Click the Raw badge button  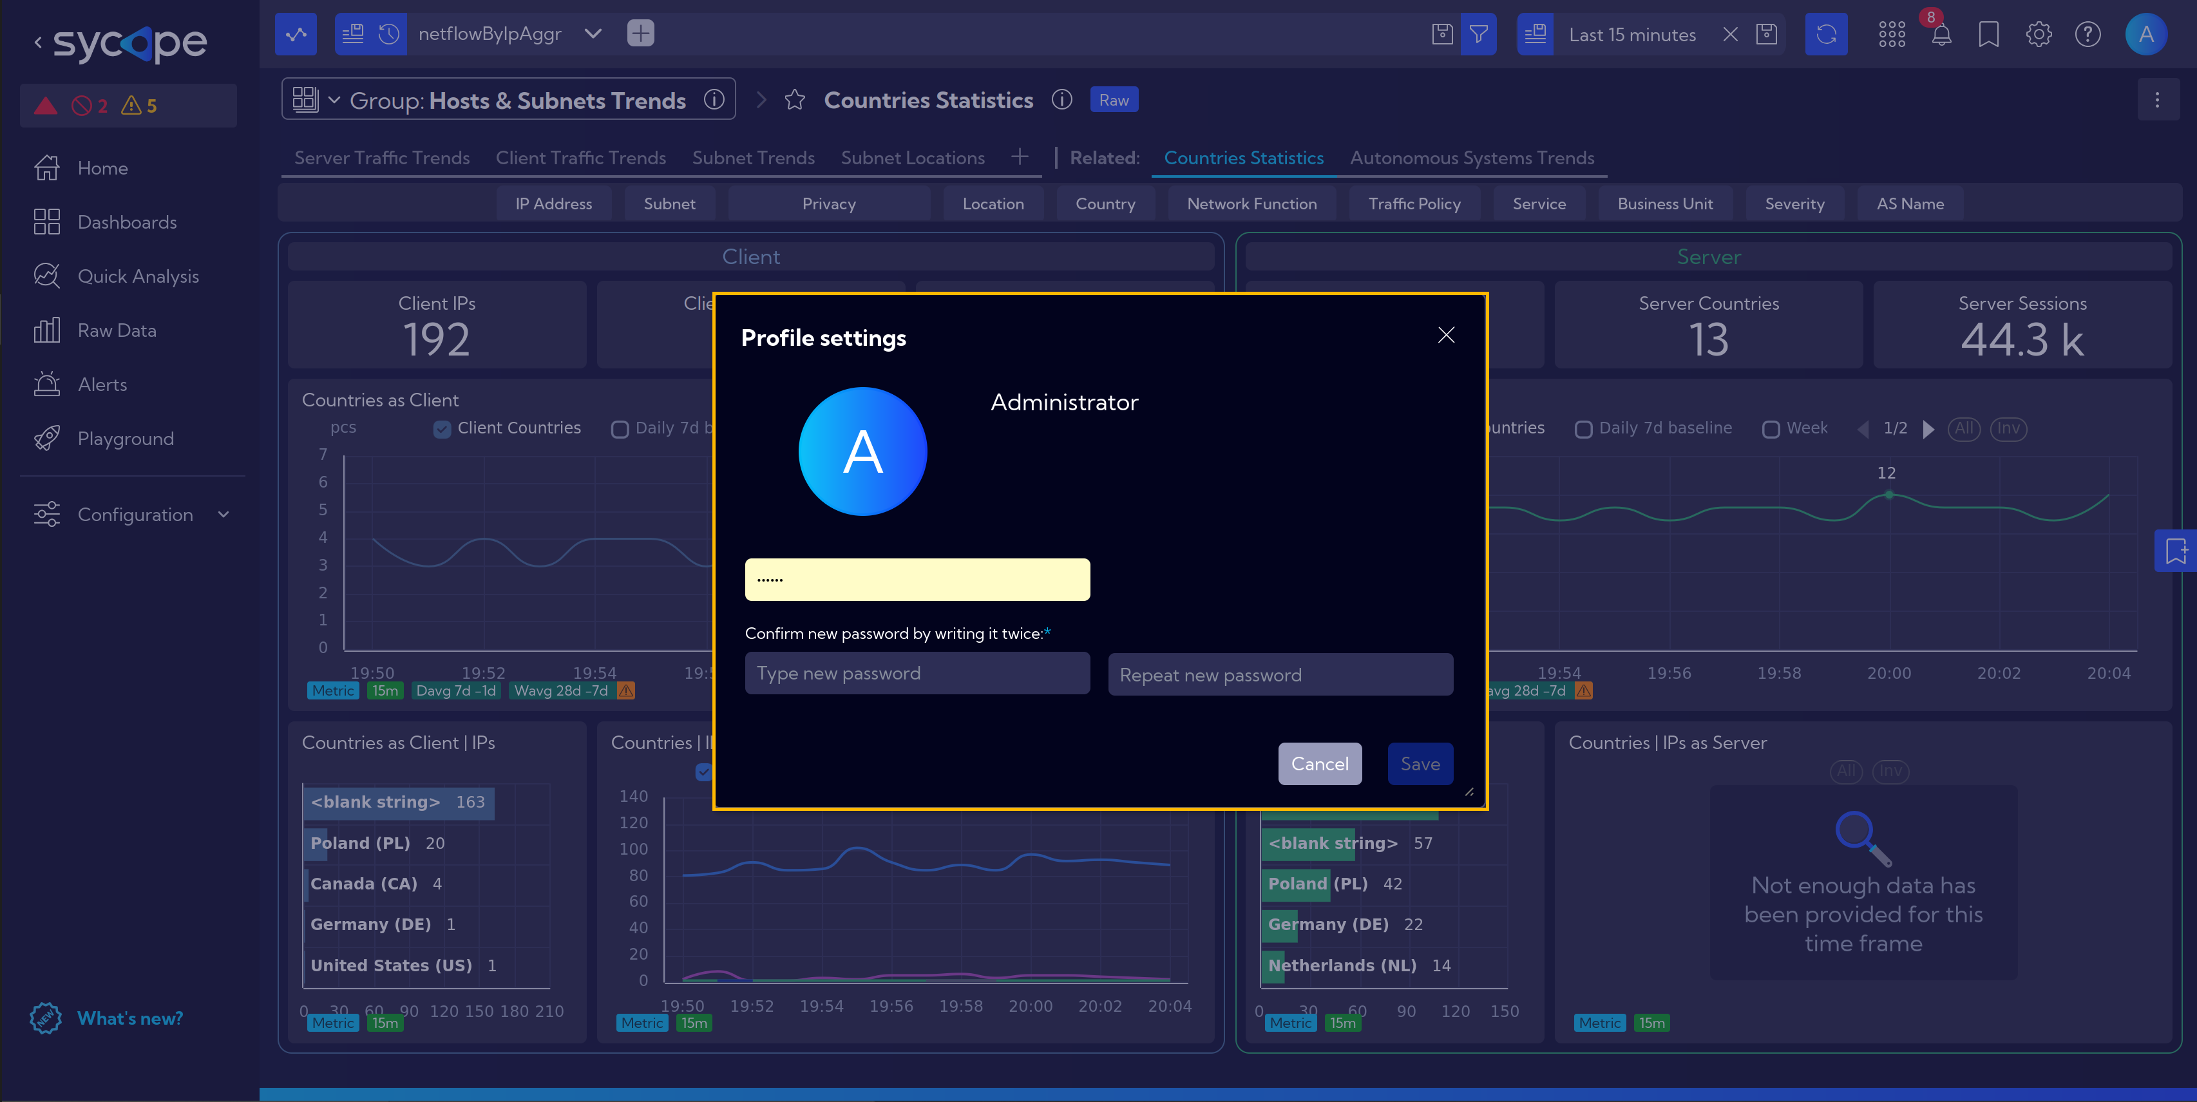[x=1113, y=100]
